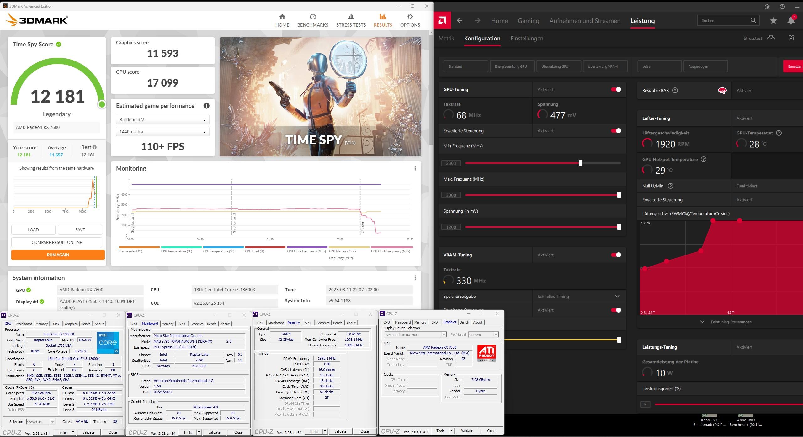Open the Adrenalin notifications bell
Viewport: 803px width, 437px height.
tap(791, 20)
